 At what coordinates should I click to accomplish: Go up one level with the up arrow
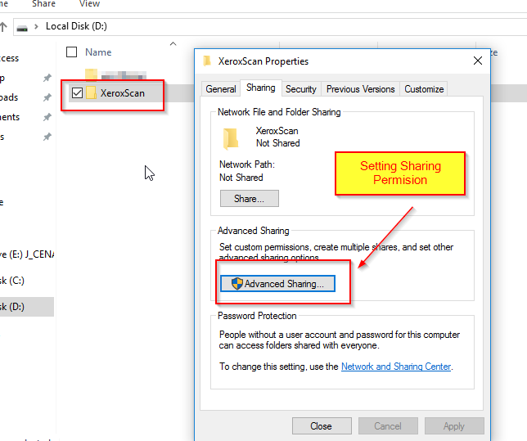point(3,27)
